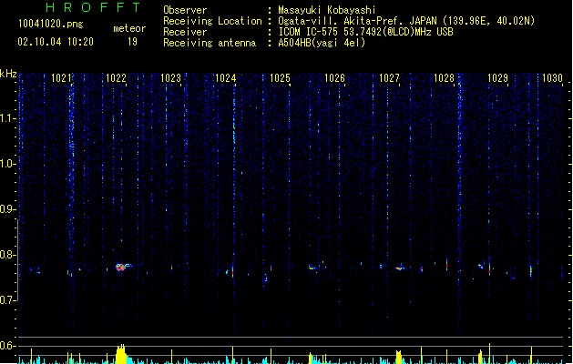Click the date stamp 02.10.04 10:20
The width and height of the screenshot is (573, 364).
pyautogui.click(x=56, y=42)
